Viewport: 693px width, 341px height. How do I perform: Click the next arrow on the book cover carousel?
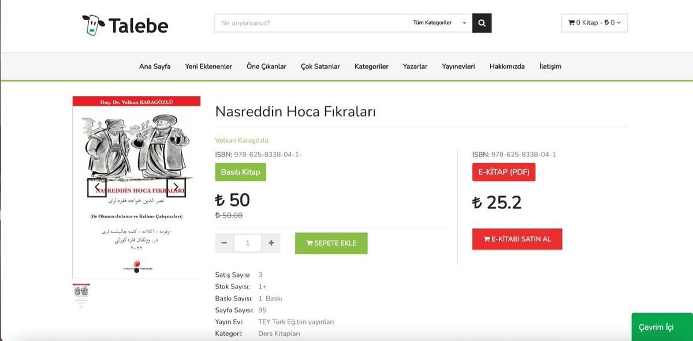(x=176, y=186)
